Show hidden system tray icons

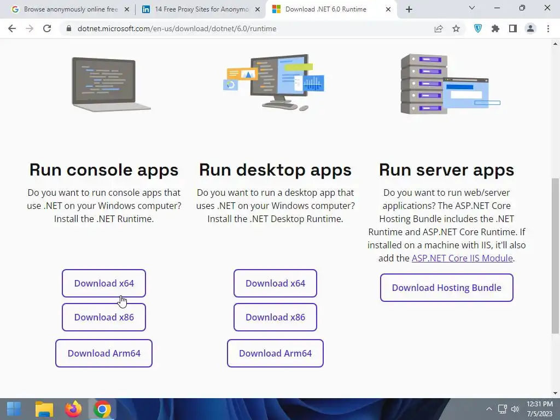pyautogui.click(x=489, y=409)
